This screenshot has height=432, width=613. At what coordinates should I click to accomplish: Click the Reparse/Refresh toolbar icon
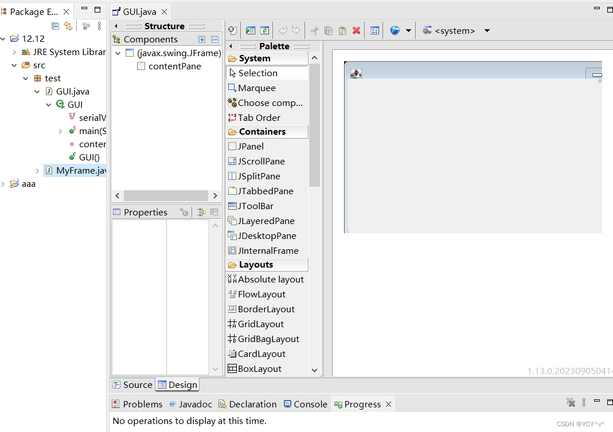265,30
